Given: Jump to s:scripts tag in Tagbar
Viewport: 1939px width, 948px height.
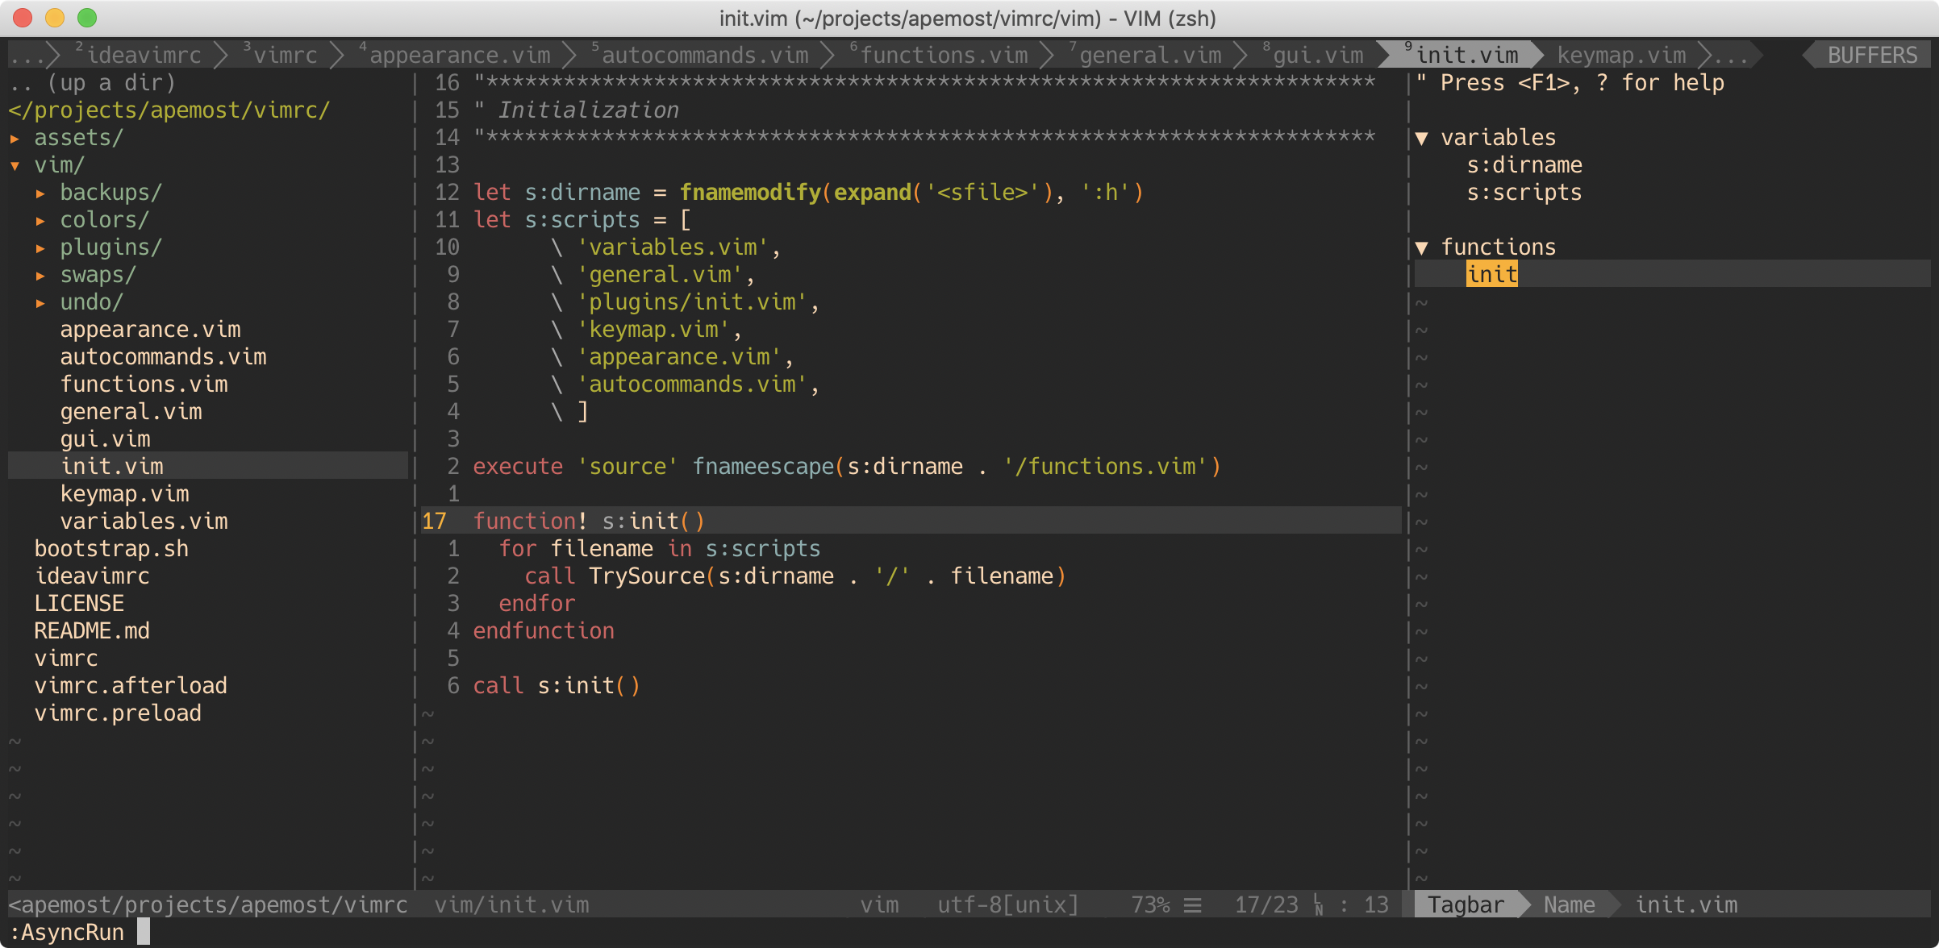Looking at the screenshot, I should (1524, 193).
